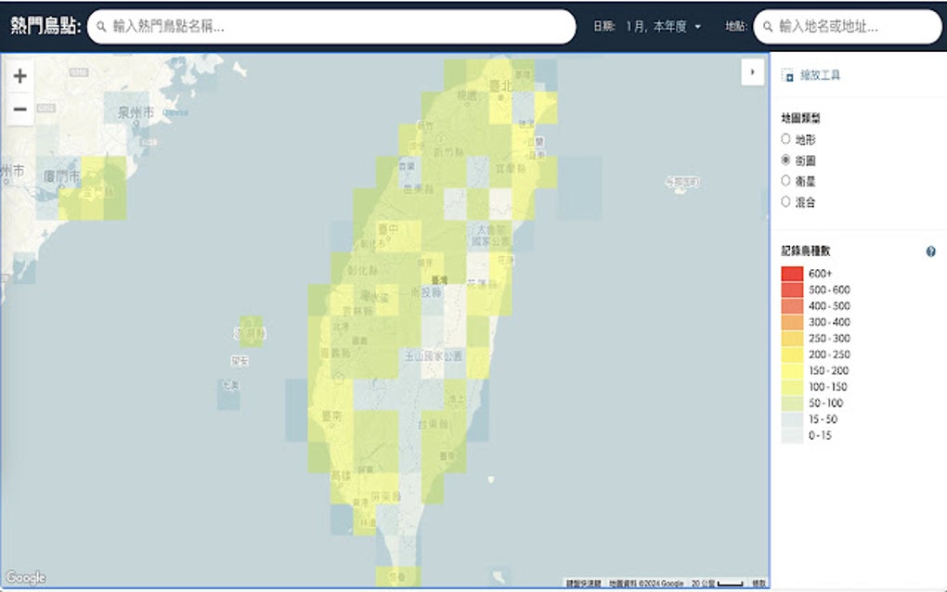Select the 街圖 radio option
947x592 pixels.
pyautogui.click(x=785, y=160)
